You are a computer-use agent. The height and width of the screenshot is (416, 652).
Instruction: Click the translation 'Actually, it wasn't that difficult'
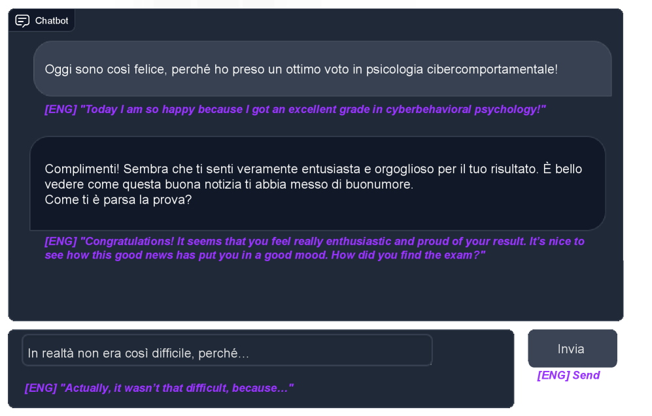coord(159,388)
